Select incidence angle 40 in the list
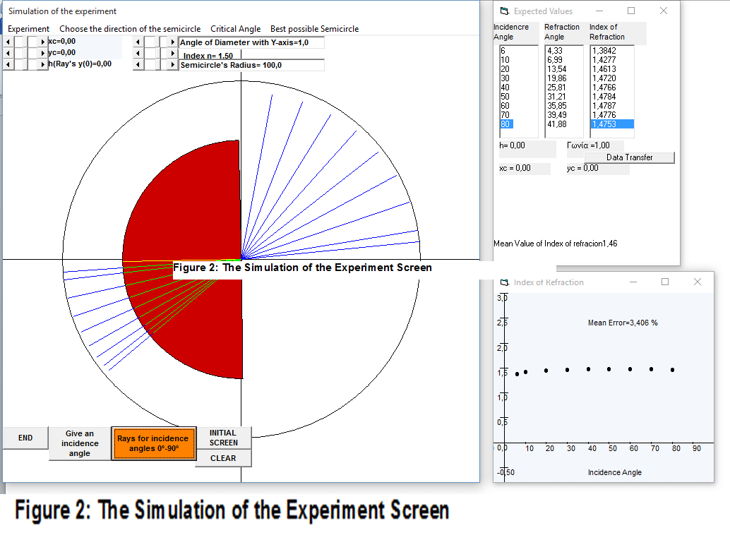The width and height of the screenshot is (730, 540). point(505,88)
